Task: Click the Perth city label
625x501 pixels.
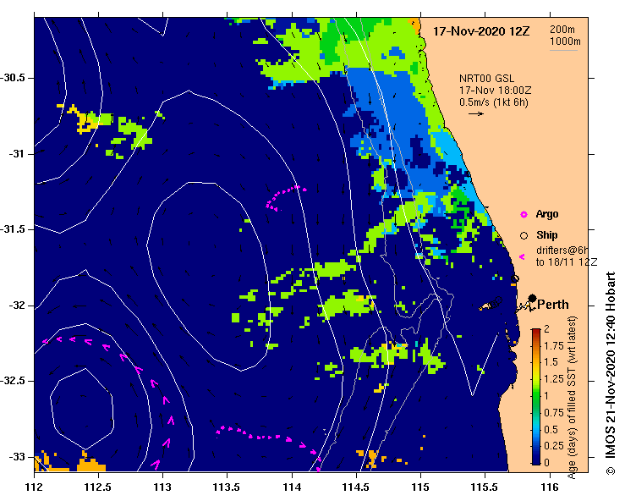Action: [553, 305]
